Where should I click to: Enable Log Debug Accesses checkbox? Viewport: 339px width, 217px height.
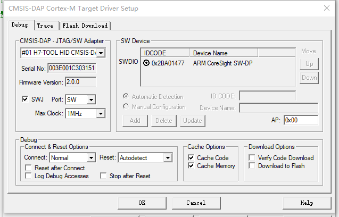point(28,176)
